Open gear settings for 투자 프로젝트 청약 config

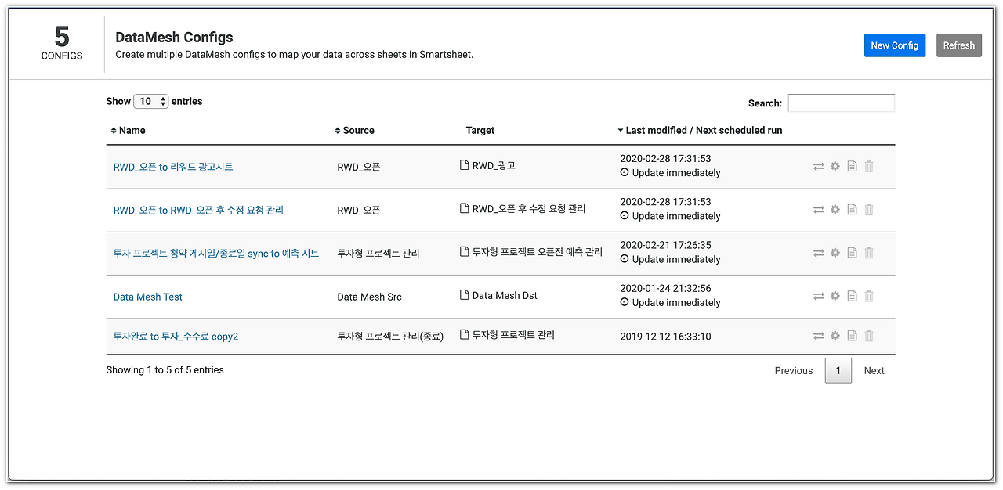pyautogui.click(x=835, y=253)
